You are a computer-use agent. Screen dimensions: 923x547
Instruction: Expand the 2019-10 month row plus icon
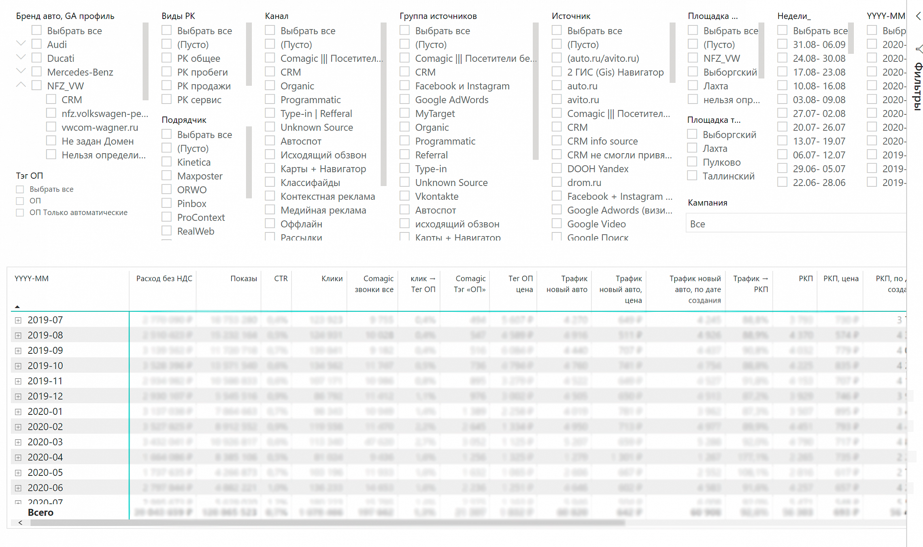(18, 366)
